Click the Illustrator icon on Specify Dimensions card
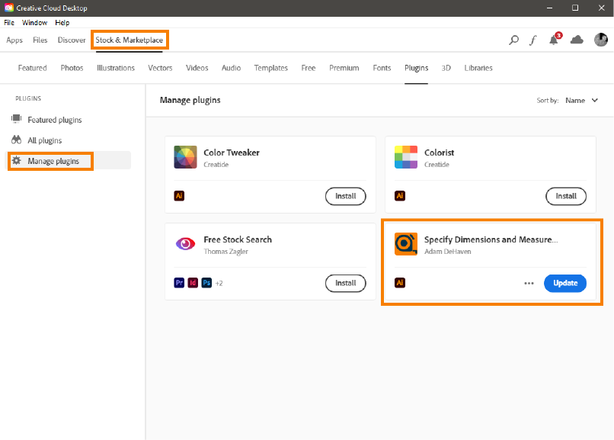Screen dimensions: 614x440 (400, 282)
